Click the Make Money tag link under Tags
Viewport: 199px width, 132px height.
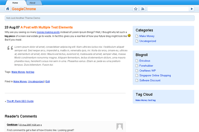pyautogui.click(x=18, y=72)
